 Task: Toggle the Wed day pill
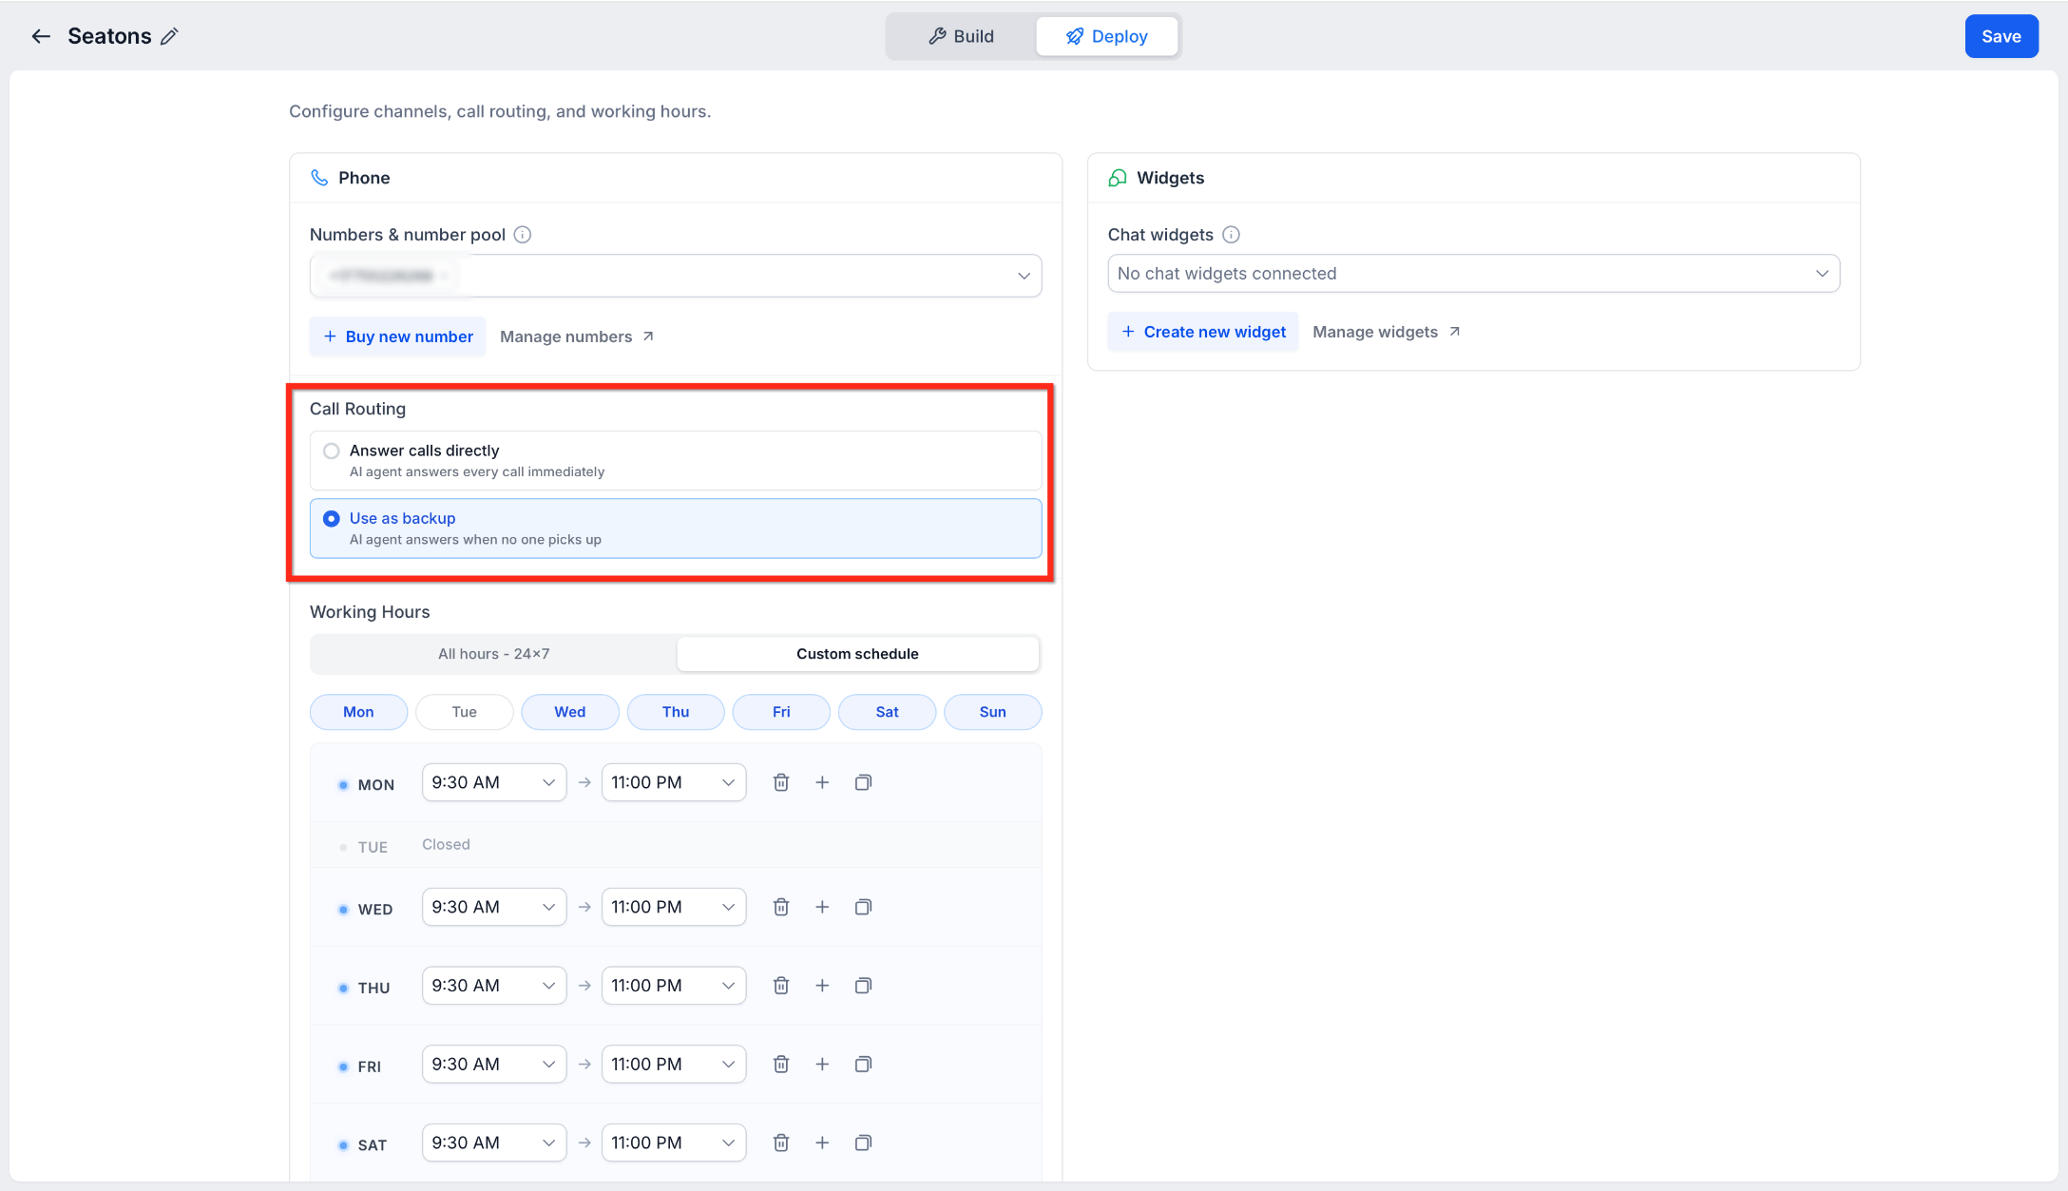click(x=570, y=712)
